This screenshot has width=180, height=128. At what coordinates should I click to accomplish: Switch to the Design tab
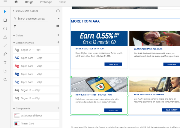(x=29, y=2)
